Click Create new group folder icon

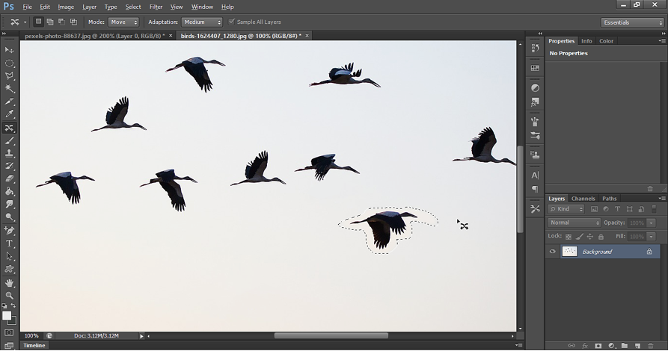pos(625,346)
